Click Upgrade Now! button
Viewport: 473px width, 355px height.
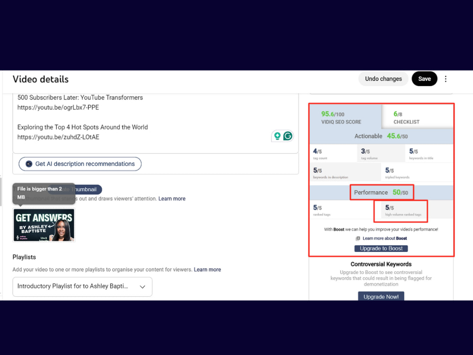coord(381,296)
